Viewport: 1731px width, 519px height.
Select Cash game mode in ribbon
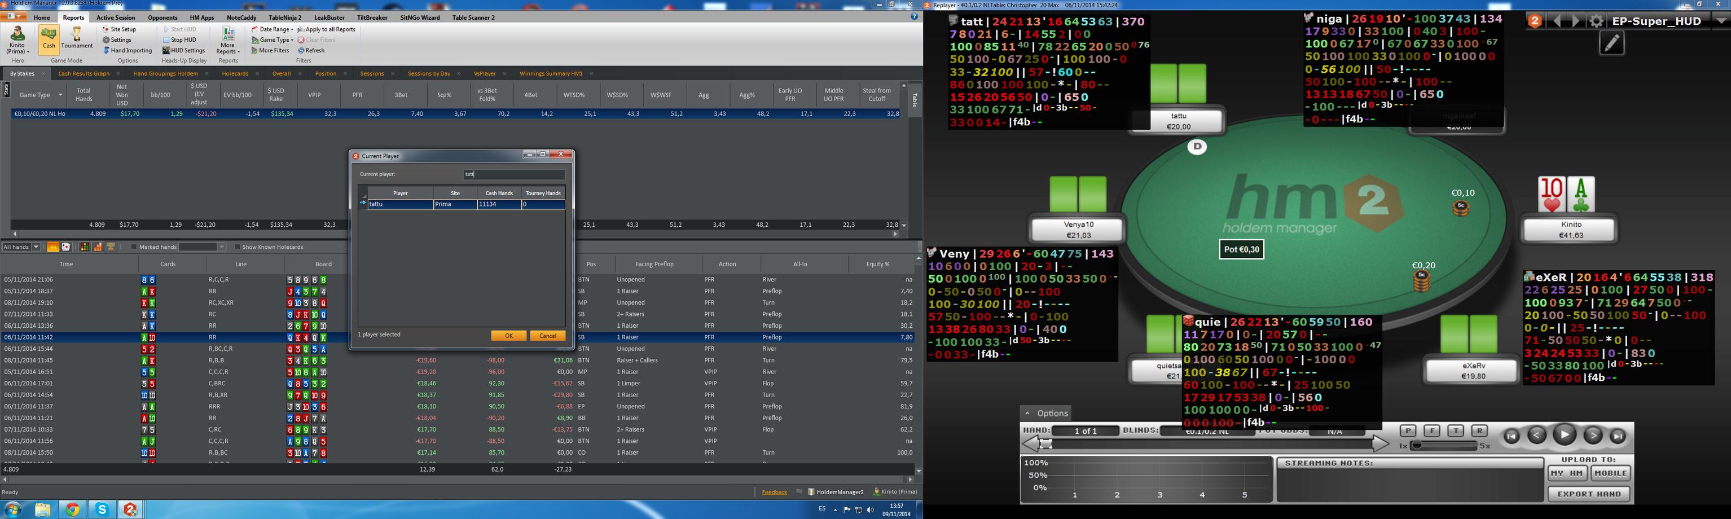(49, 39)
